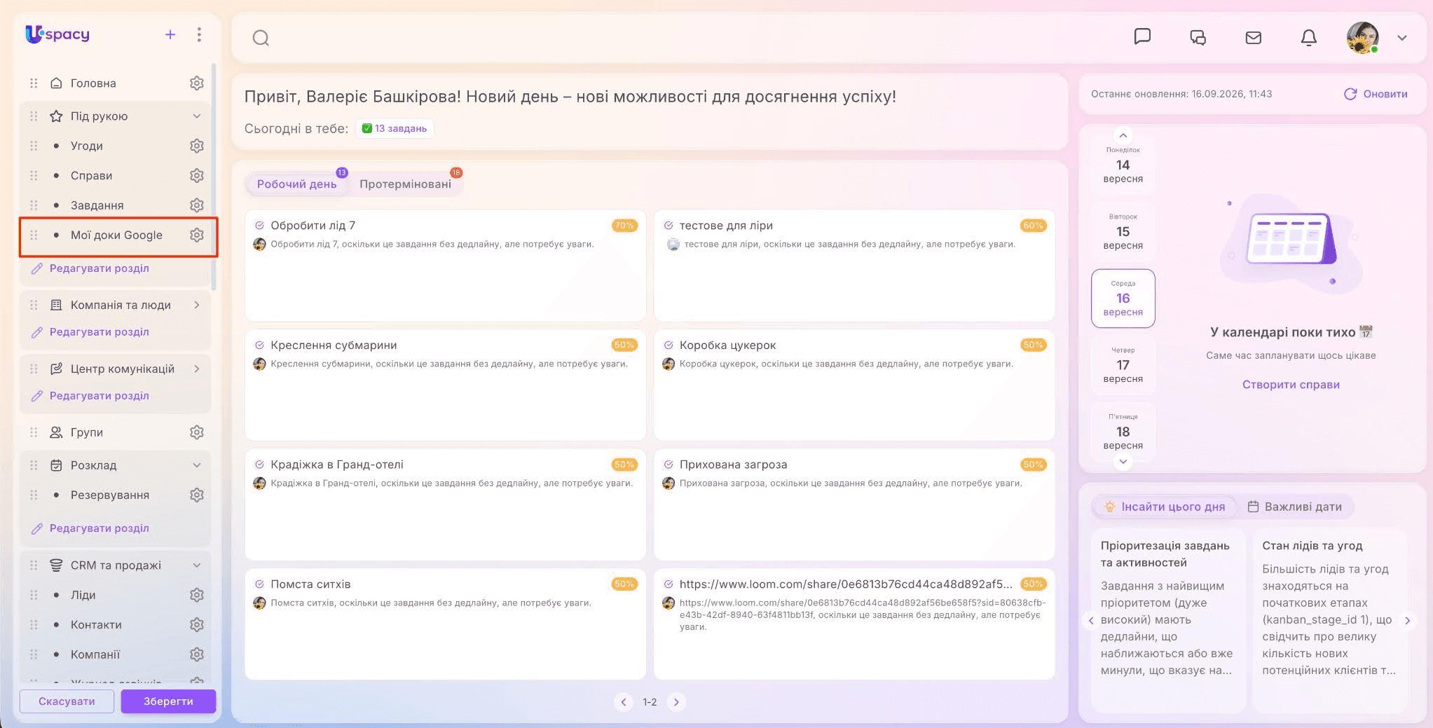Collapse the Розклад section
The height and width of the screenshot is (728, 1433).
click(x=197, y=465)
